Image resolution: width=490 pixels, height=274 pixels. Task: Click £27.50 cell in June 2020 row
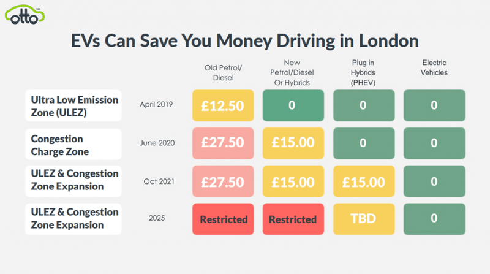point(223,143)
